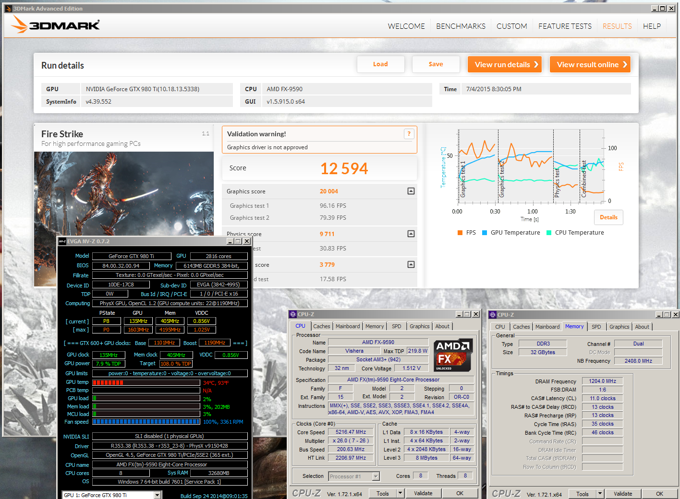This screenshot has height=499, width=680.
Task: Open About tab in left CPU-Z window
Action: pos(442,326)
